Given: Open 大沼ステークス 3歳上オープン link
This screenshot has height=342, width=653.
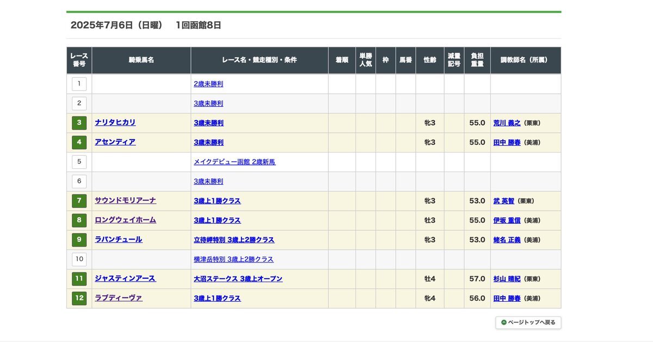Looking at the screenshot, I should (x=238, y=279).
